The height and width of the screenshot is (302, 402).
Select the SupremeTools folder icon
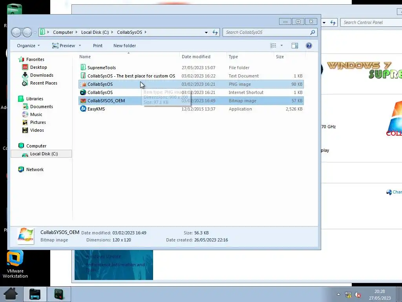coord(83,68)
